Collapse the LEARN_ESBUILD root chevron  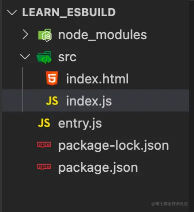coord(12,13)
